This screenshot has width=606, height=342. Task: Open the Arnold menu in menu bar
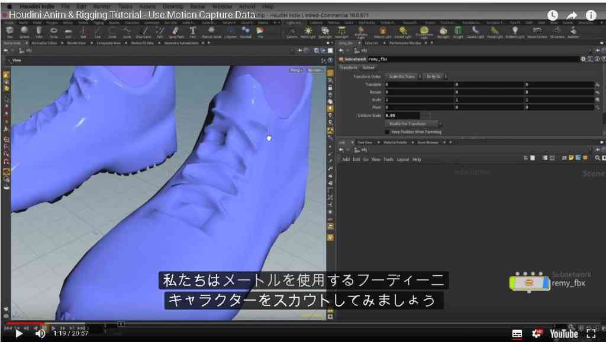pyautogui.click(x=247, y=6)
